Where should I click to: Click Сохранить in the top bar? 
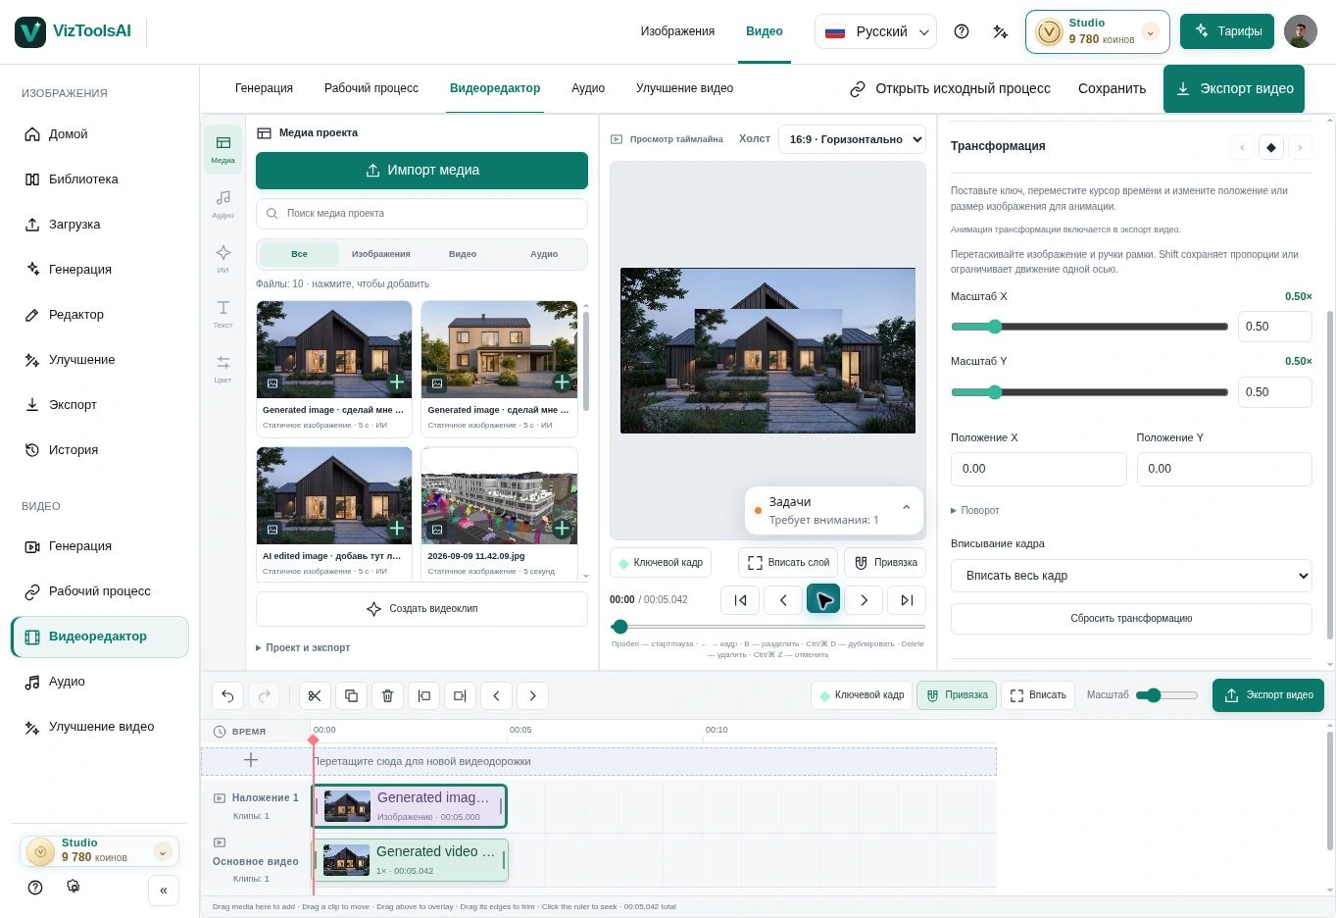point(1112,88)
